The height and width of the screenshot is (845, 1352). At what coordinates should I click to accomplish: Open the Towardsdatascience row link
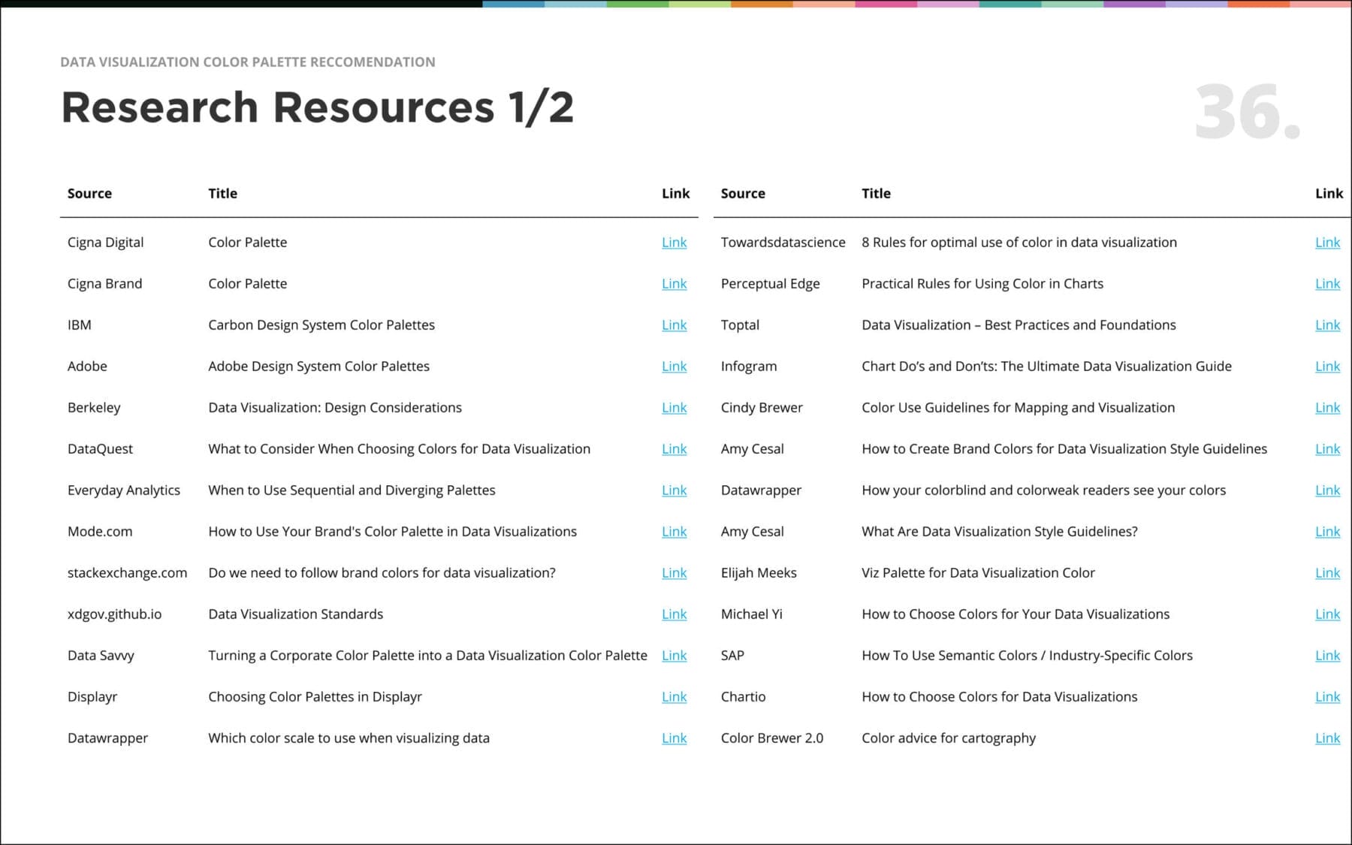1327,243
